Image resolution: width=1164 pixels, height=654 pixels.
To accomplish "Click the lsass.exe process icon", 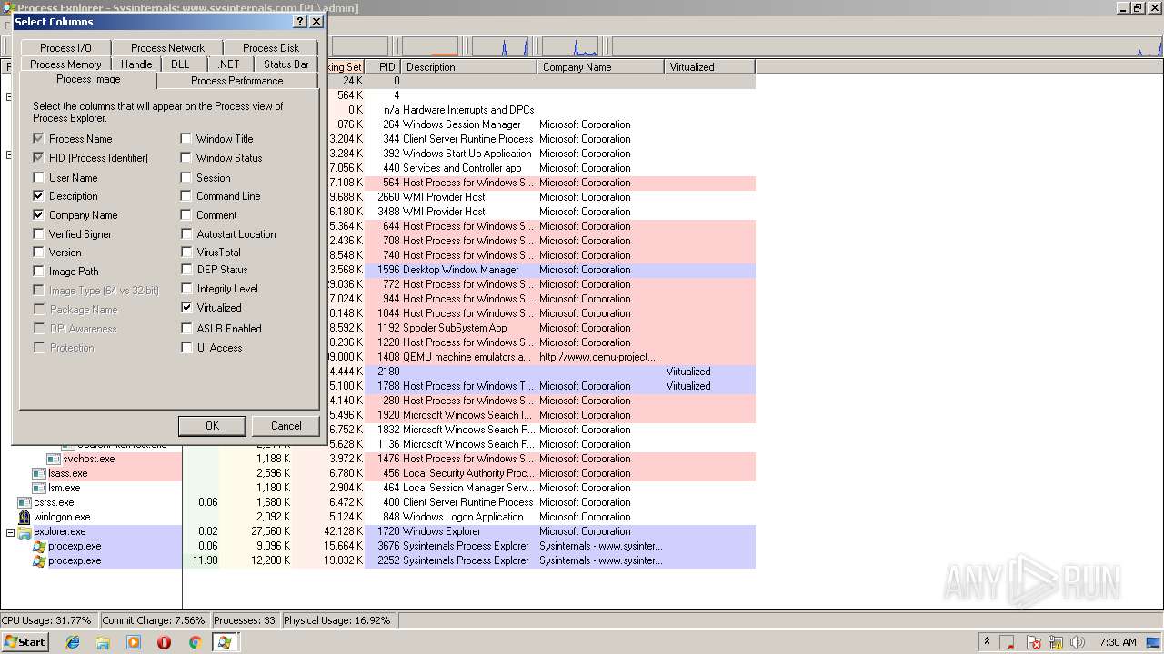I will tap(39, 473).
